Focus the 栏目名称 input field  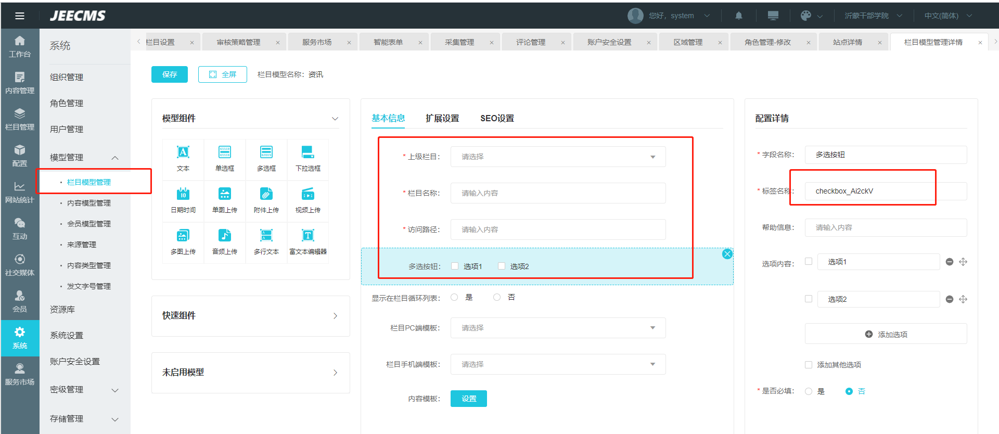click(x=558, y=193)
